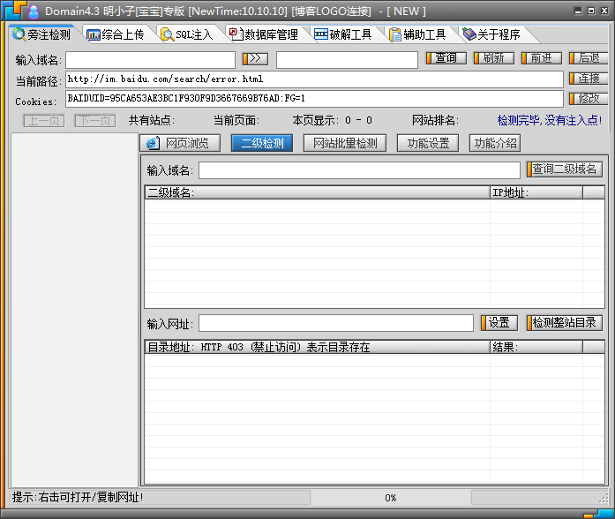Viewport: 615px width, 519px height.
Task: Start 检测整站目录 directory scan
Action: pyautogui.click(x=565, y=323)
